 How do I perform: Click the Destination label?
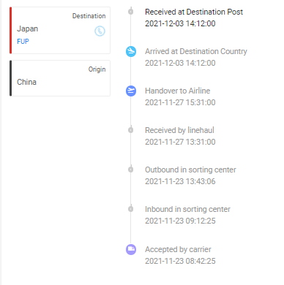coord(89,16)
